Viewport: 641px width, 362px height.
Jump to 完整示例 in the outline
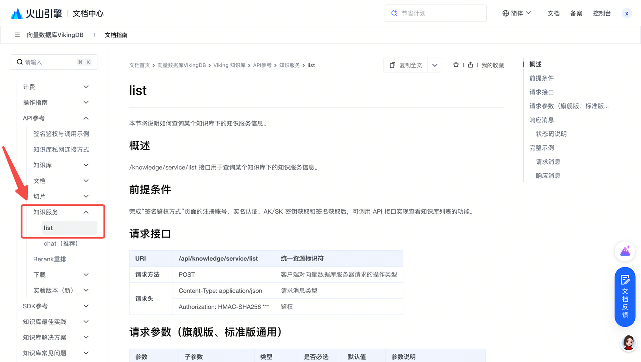click(x=542, y=148)
